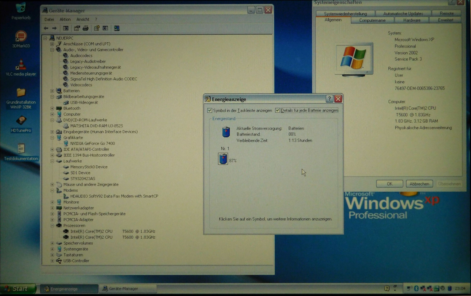Image resolution: width=471 pixels, height=296 pixels.
Task: Click the Print icon in Geräte-Manager toolbar
Action: 86,28
